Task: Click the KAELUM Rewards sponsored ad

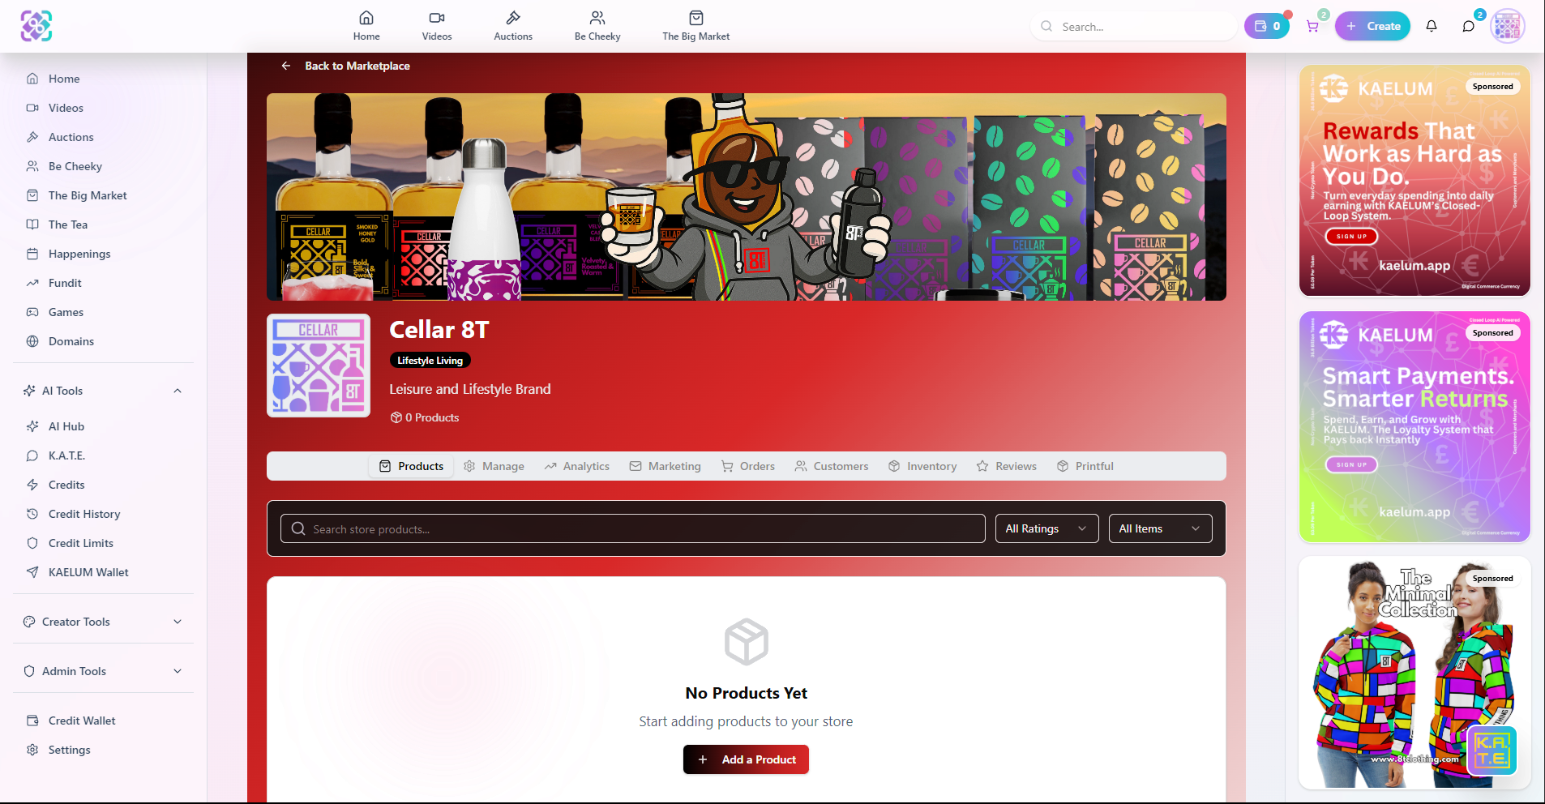Action: [1414, 181]
